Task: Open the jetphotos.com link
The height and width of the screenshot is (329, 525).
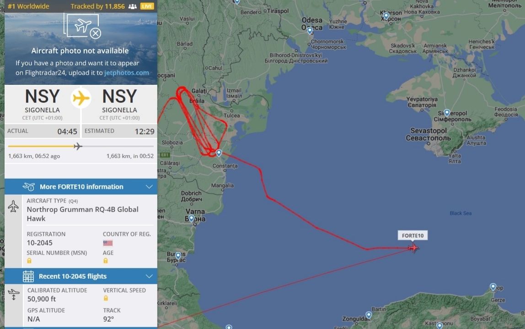Action: [x=127, y=73]
